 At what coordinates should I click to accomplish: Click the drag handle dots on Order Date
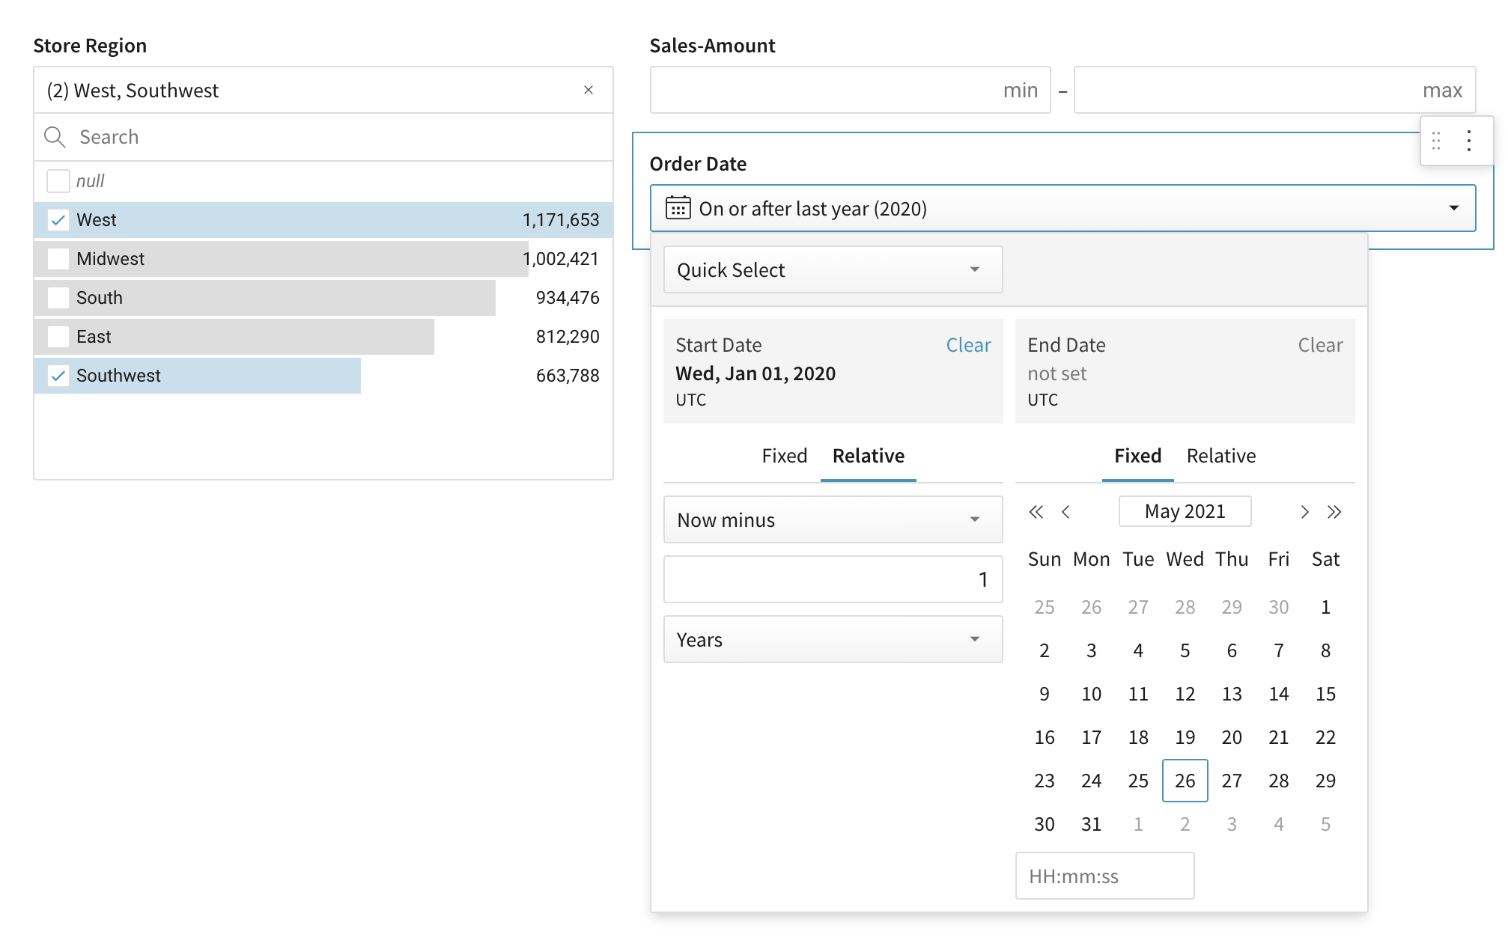tap(1436, 141)
